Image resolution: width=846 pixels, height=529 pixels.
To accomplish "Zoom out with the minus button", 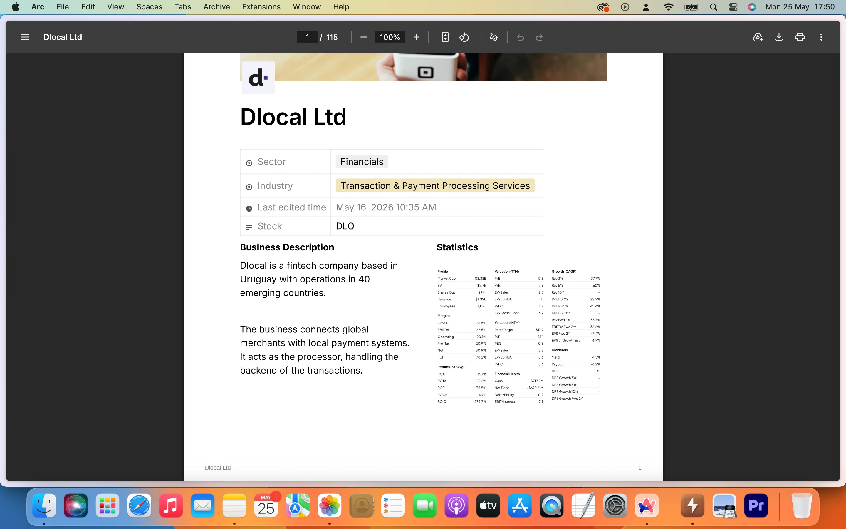I will pyautogui.click(x=364, y=37).
